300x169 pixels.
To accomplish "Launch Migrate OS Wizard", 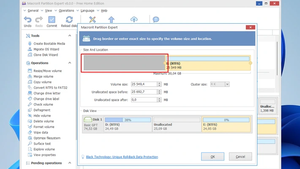I will point(44,49).
